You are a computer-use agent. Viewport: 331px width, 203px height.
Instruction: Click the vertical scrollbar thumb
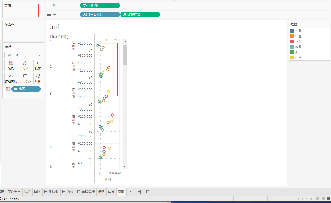tap(124, 55)
